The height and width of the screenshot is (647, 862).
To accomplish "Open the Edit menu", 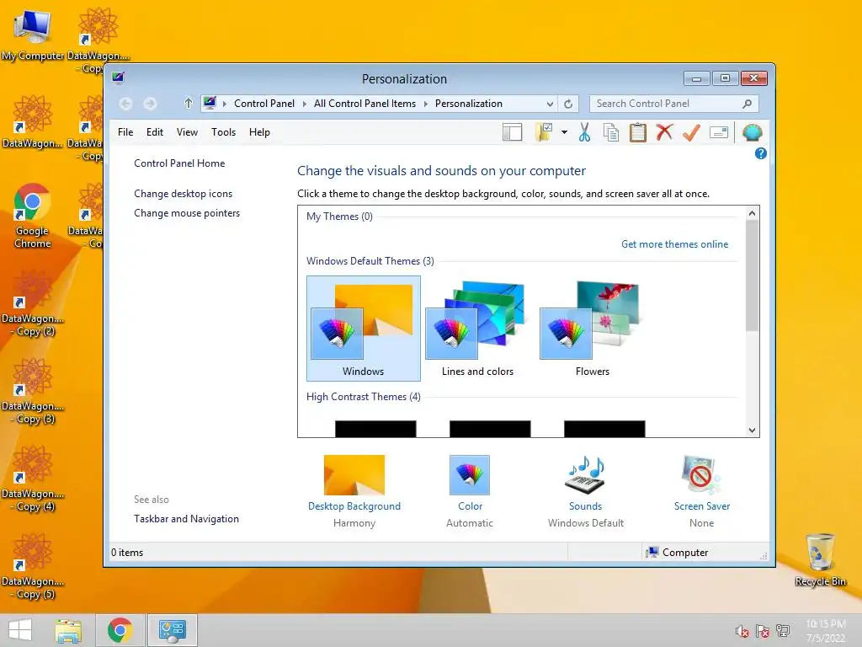I will [x=155, y=132].
